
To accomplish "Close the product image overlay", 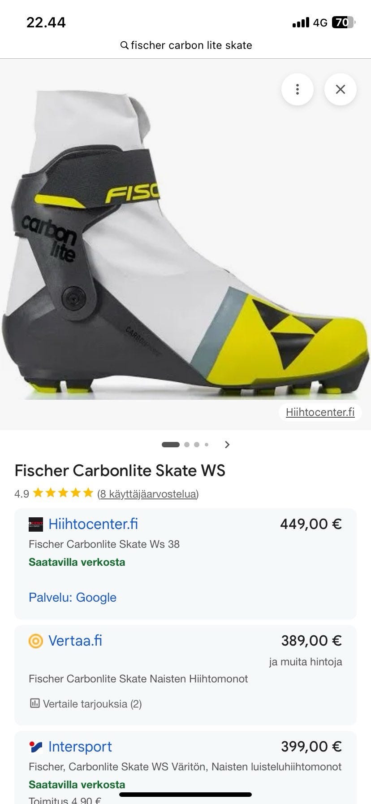I will (x=341, y=89).
